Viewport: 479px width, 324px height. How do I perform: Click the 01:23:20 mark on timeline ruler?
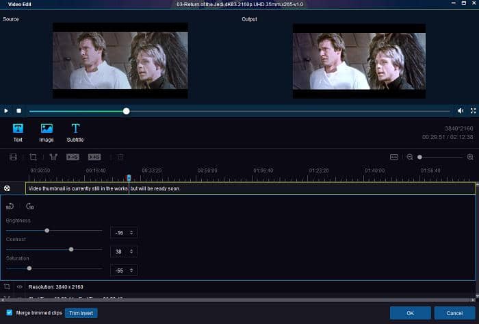click(x=319, y=171)
